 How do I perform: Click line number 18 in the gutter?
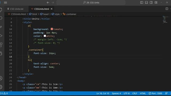click(11, 57)
